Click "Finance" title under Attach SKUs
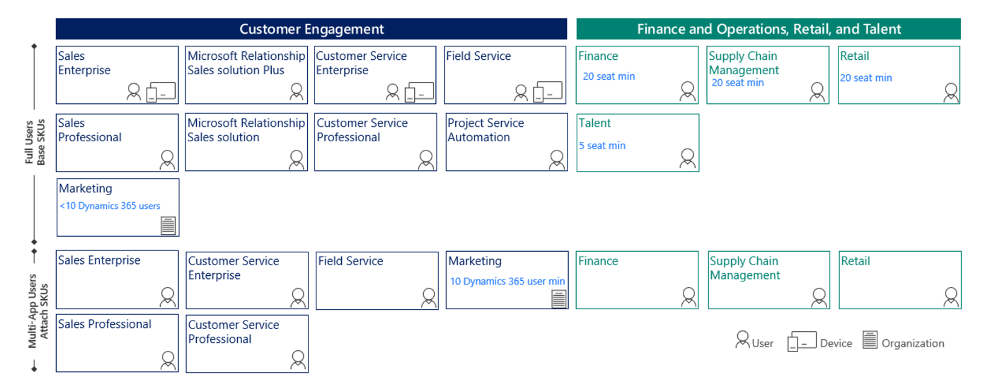This screenshot has height=390, width=992. click(598, 261)
